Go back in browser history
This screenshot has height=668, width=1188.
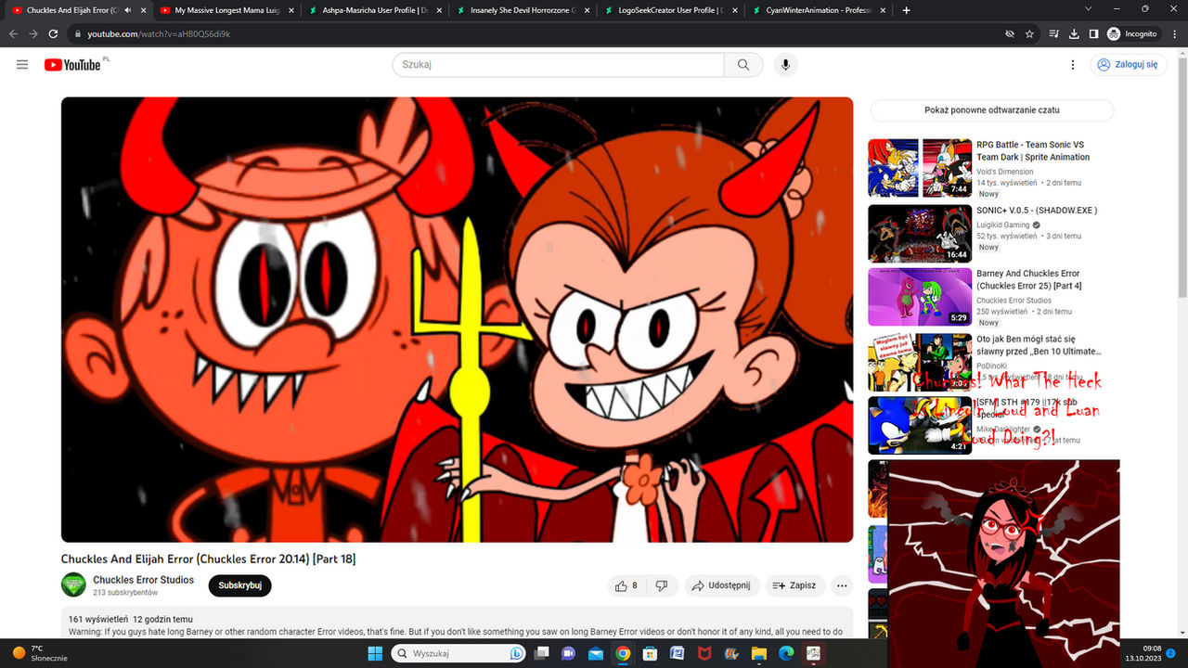[13, 33]
